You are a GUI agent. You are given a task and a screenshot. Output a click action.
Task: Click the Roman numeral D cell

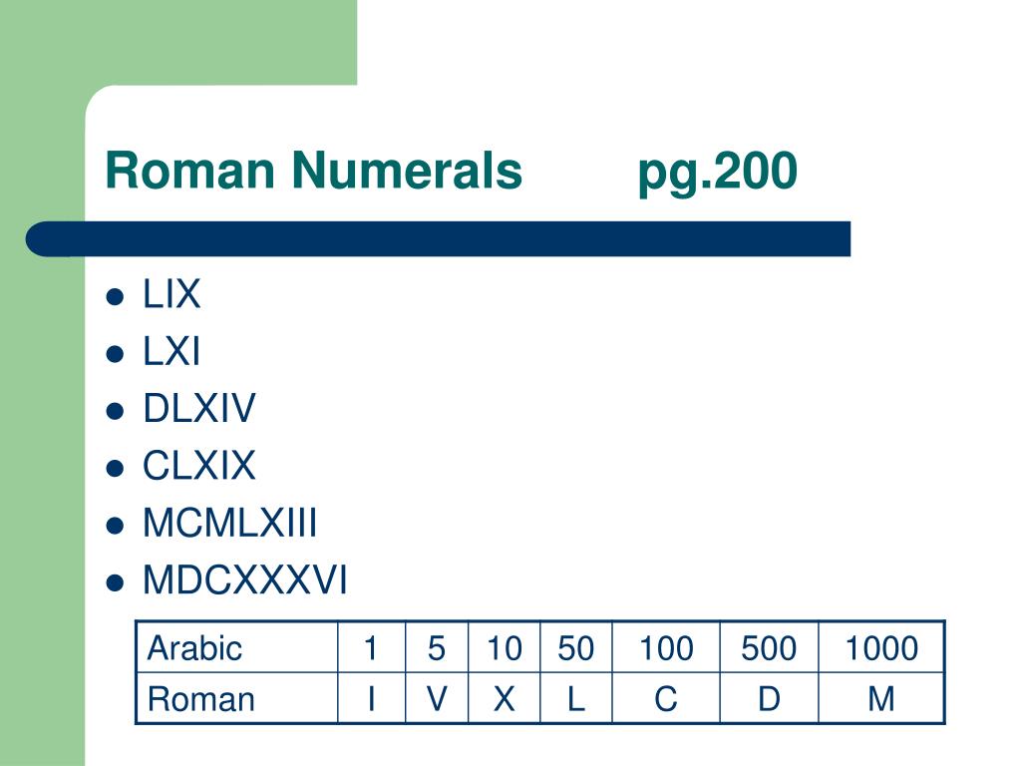pos(769,698)
